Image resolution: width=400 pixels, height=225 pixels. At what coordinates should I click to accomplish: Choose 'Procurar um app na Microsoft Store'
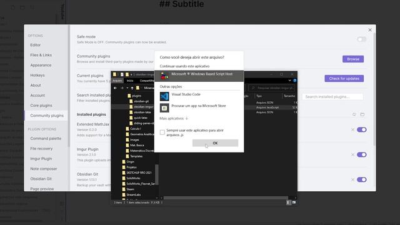pos(199,108)
